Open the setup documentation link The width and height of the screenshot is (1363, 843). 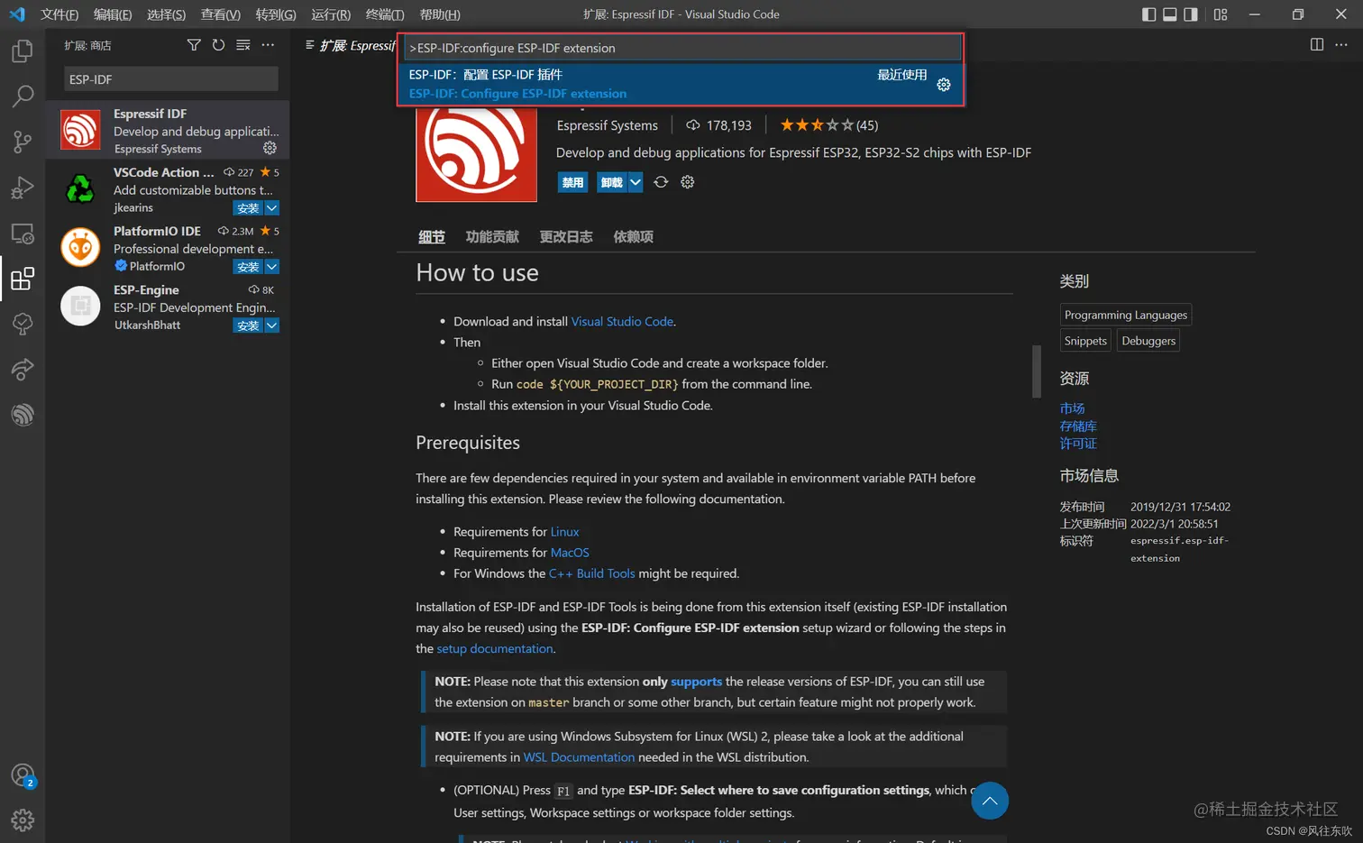(495, 648)
